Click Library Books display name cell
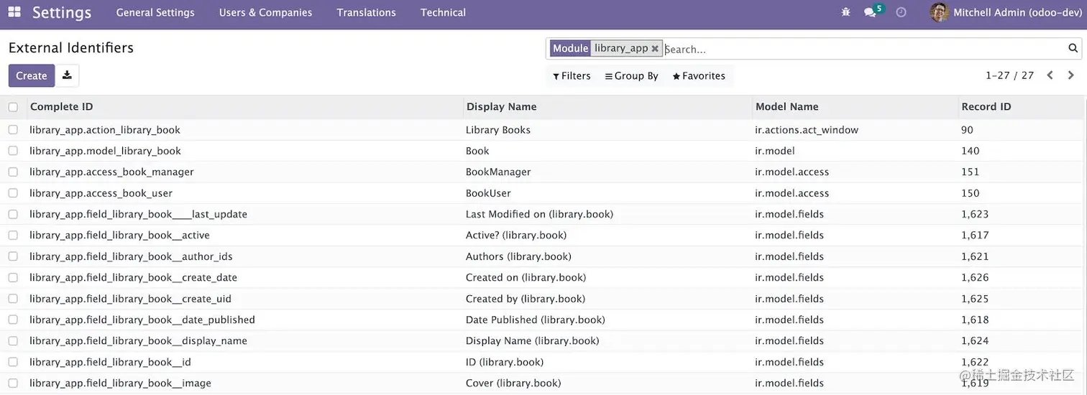The width and height of the screenshot is (1087, 395). pos(498,130)
